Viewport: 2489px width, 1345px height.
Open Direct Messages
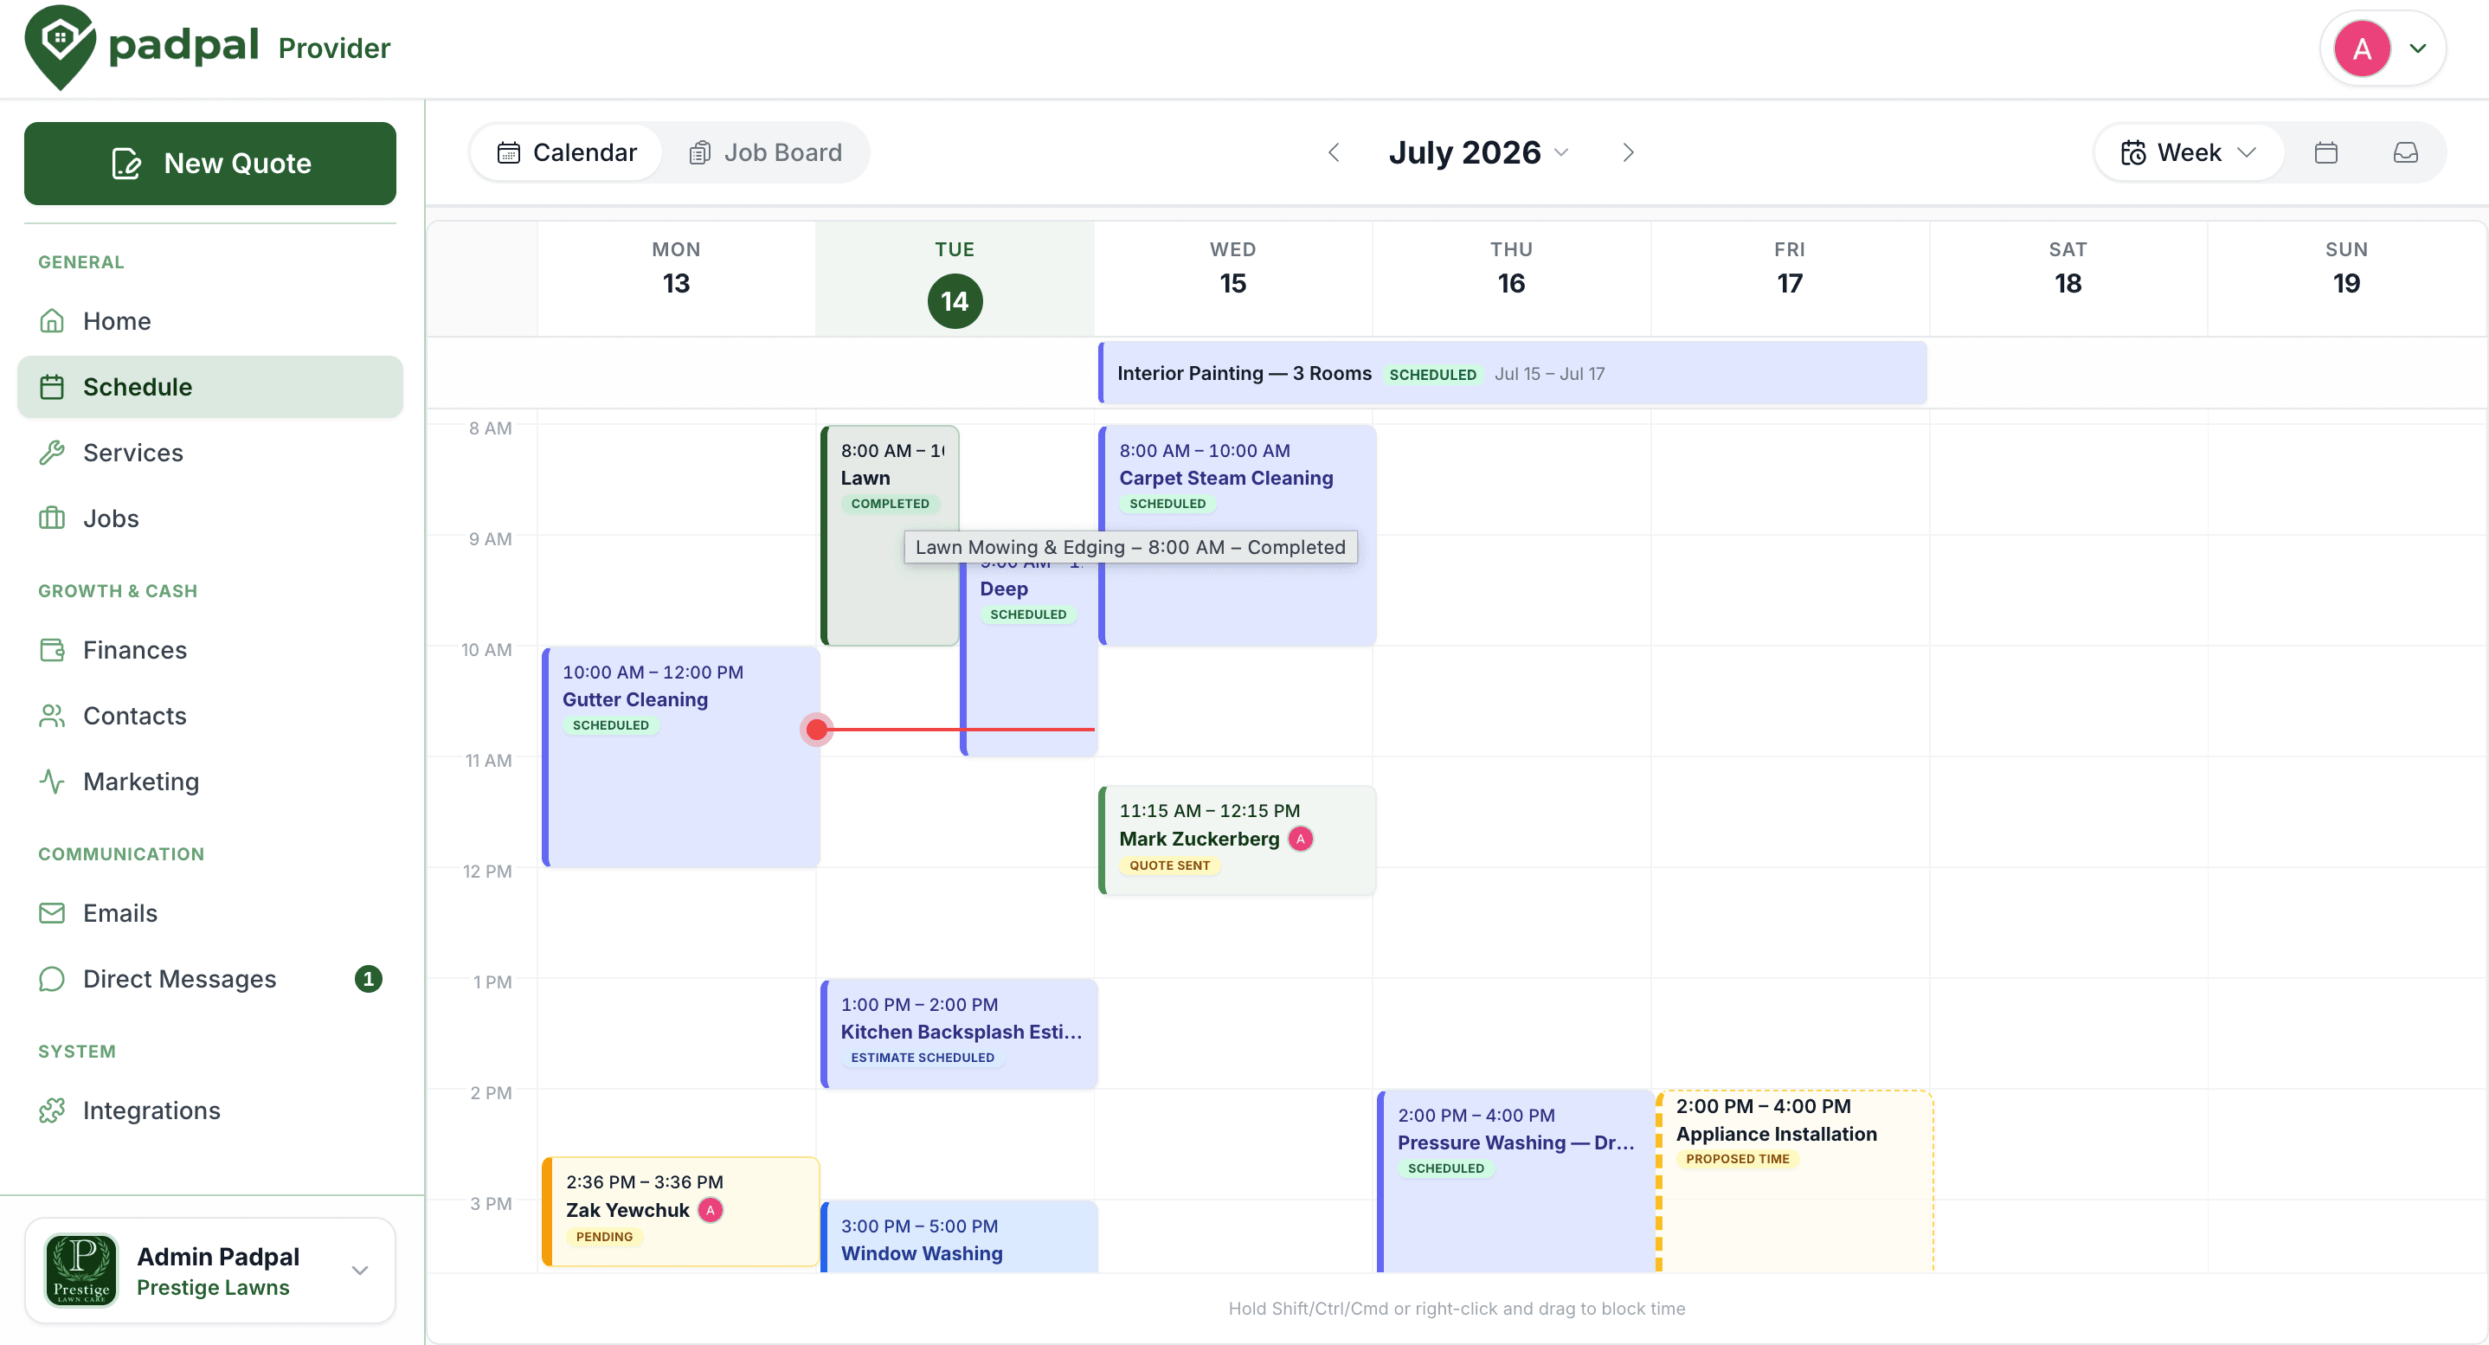pyautogui.click(x=209, y=979)
